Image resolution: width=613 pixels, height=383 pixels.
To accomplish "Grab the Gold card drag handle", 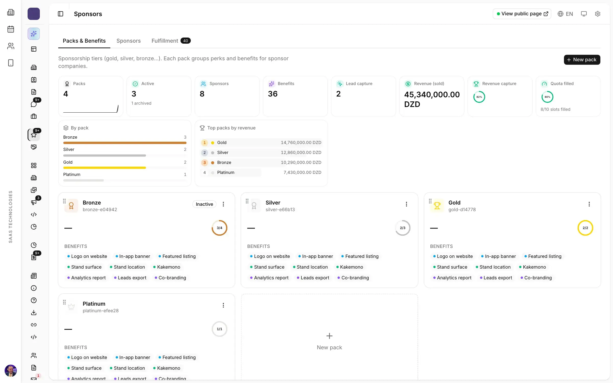I will (430, 201).
